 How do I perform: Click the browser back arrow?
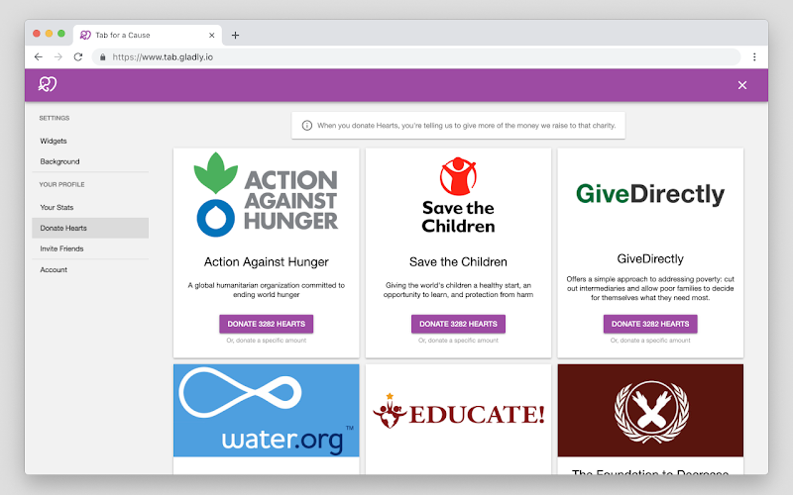tap(39, 57)
